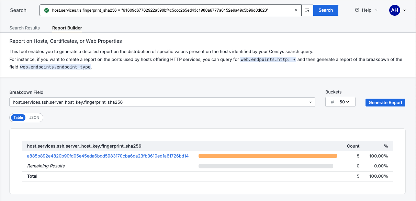Switch to Table view

19,117
